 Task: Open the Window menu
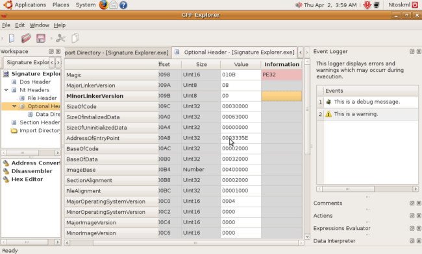(x=40, y=25)
